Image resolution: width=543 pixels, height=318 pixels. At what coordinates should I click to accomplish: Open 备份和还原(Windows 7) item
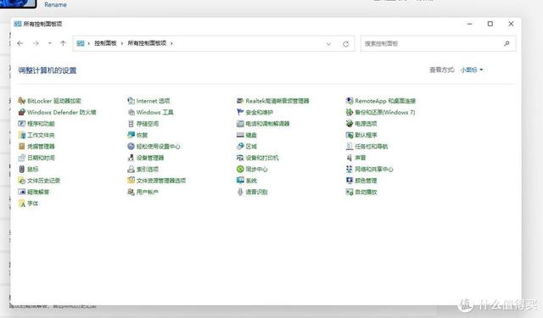coord(380,112)
